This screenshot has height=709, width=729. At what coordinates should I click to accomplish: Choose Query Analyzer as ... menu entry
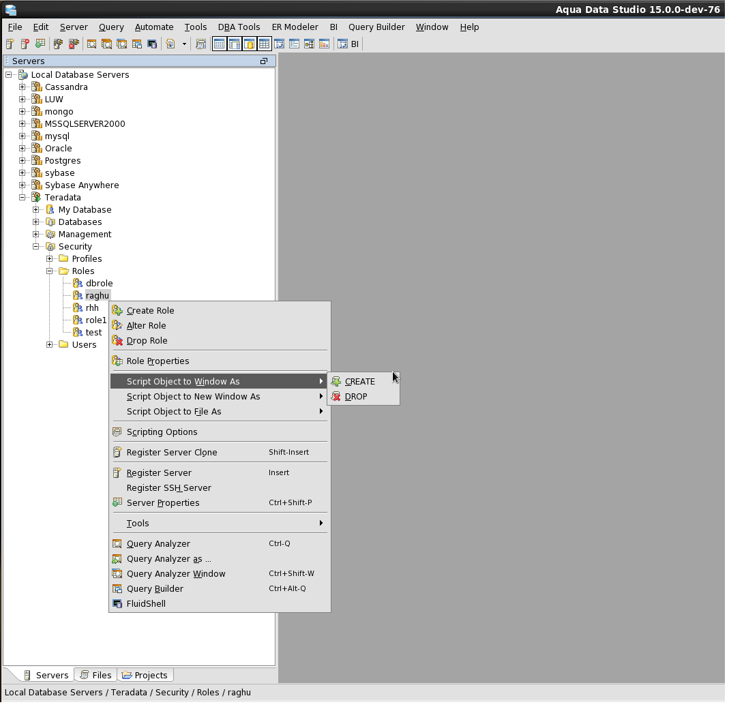click(x=220, y=559)
